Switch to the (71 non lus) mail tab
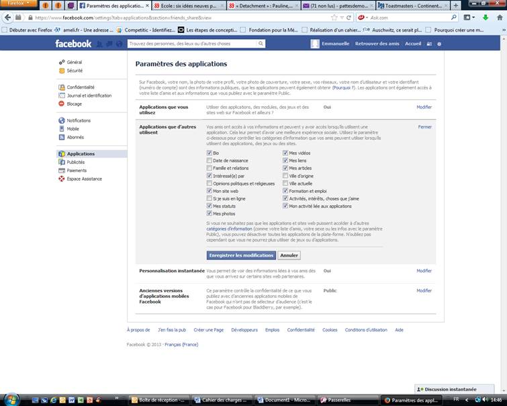507x406 pixels. point(338,5)
